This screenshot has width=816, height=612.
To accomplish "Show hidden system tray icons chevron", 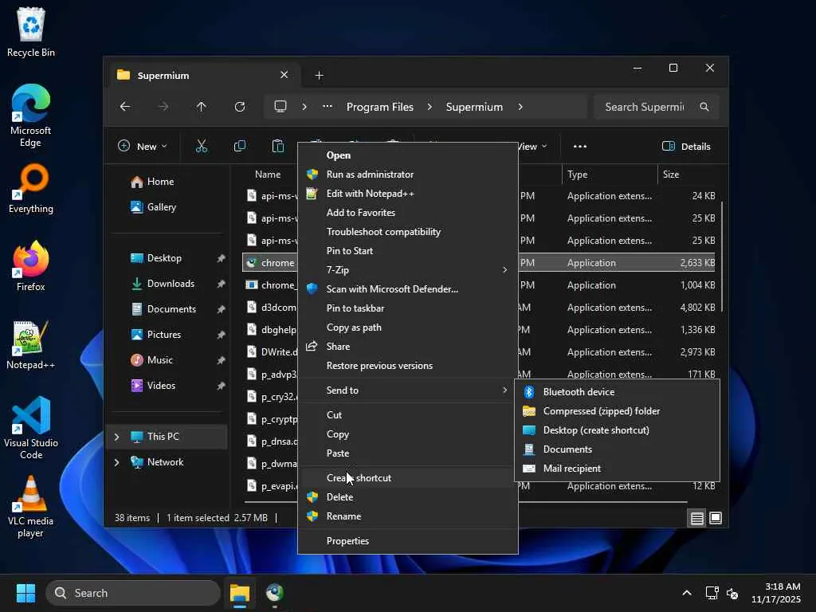I will [686, 593].
